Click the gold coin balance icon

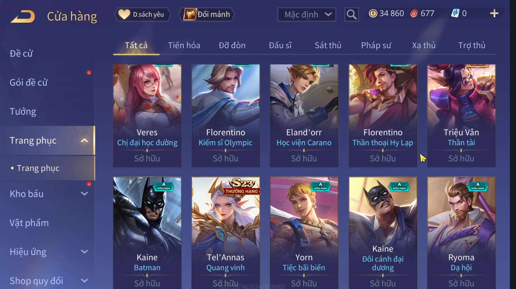coord(373,13)
